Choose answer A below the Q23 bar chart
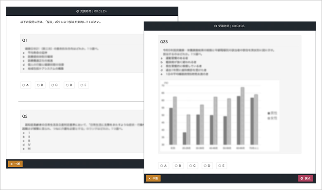The width and height of the screenshot is (322, 190). click(x=163, y=166)
